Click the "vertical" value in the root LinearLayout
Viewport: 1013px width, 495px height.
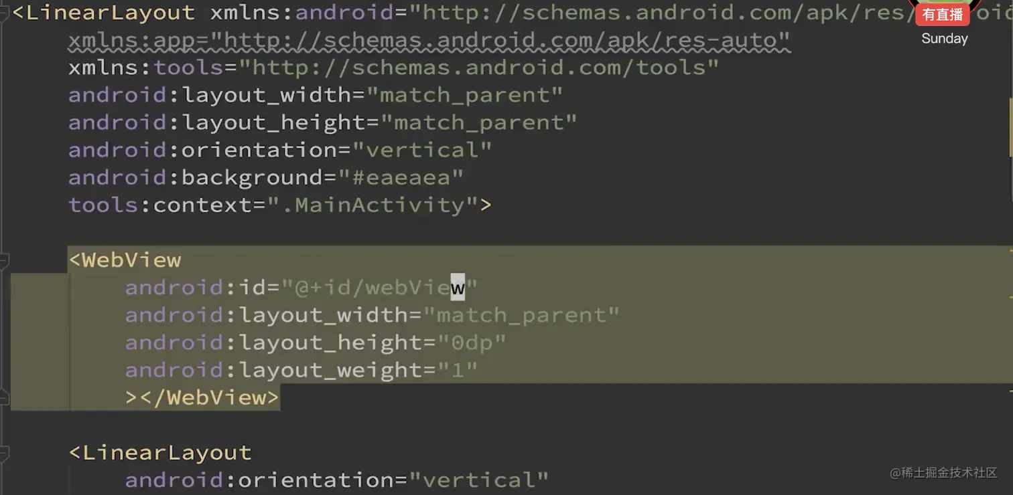coord(422,150)
